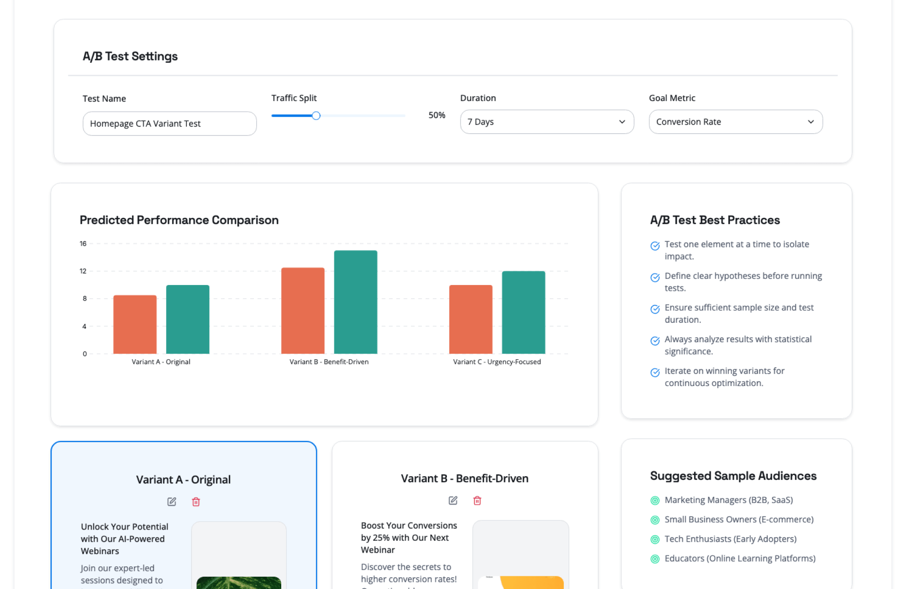Click the delete trash icon for Variant A
Screen dimensions: 906x589
pos(196,502)
